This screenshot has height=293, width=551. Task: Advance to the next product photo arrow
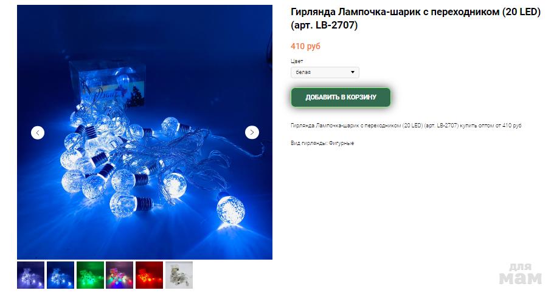tap(252, 132)
